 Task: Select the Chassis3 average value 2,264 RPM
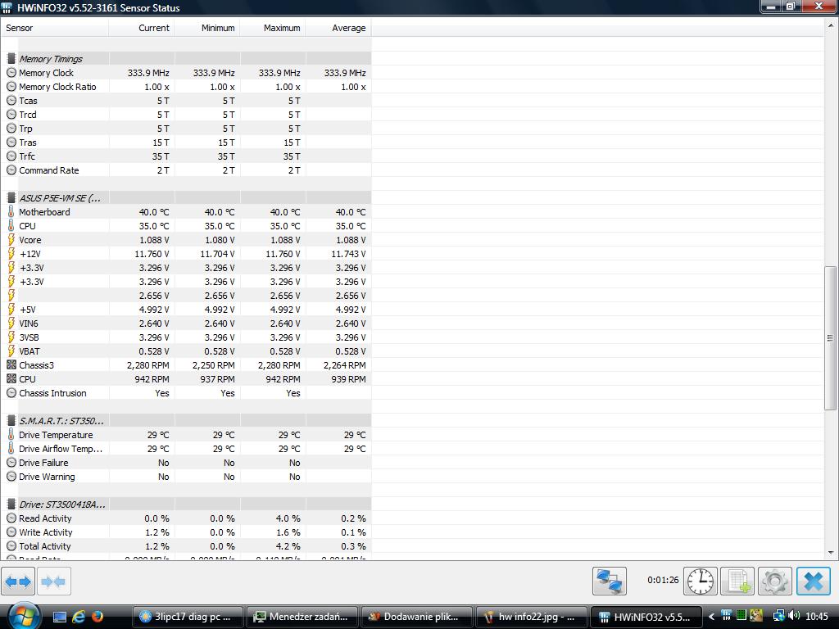pyautogui.click(x=345, y=365)
